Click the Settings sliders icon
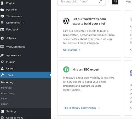 pos(2,111)
